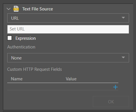Click the source type dropdown arrow
Image resolution: width=136 pixels, height=112 pixels.
123,18
